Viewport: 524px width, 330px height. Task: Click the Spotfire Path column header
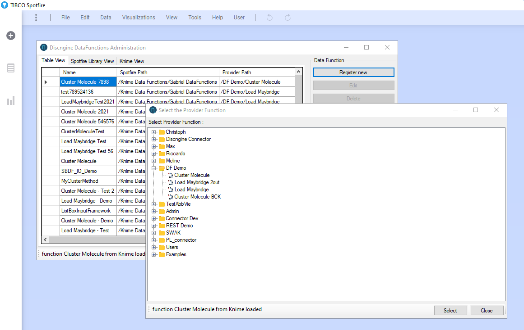coord(168,72)
